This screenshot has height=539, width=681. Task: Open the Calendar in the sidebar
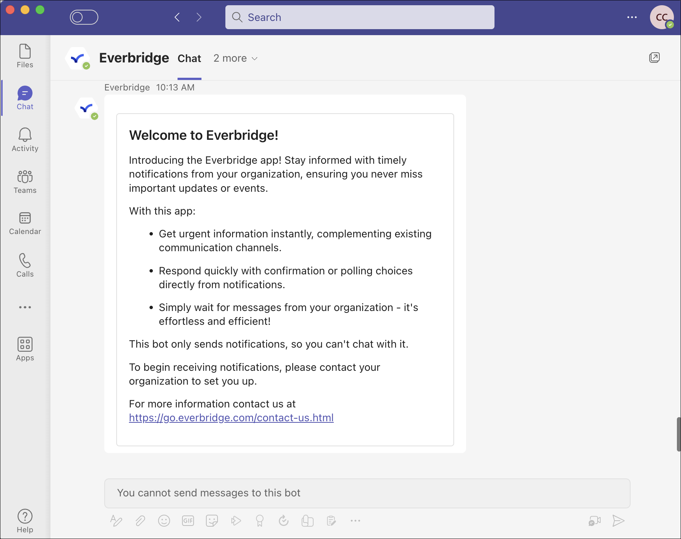(25, 224)
